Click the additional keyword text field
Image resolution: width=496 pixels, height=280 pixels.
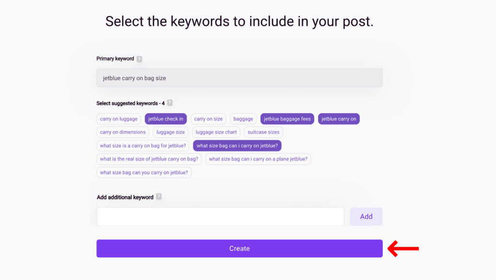tap(220, 217)
